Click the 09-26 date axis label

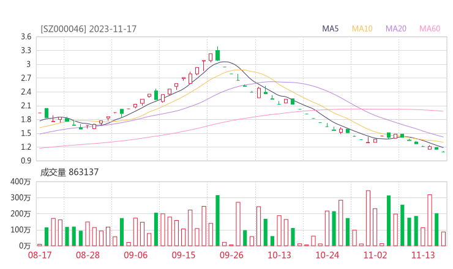(231, 255)
